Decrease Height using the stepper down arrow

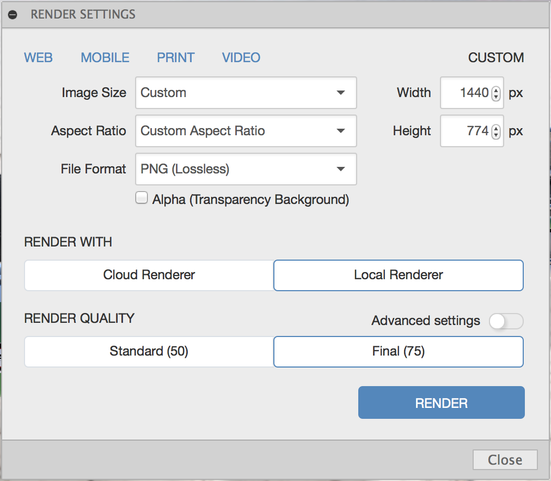point(495,135)
